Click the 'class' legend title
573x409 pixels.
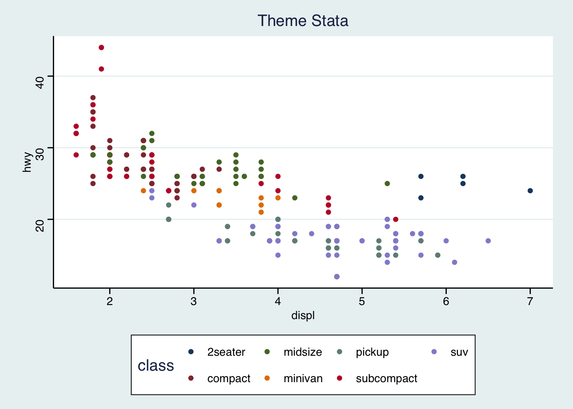[156, 366]
